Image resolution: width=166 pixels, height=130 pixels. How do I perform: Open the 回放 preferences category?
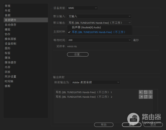pyautogui.click(x=26, y=72)
